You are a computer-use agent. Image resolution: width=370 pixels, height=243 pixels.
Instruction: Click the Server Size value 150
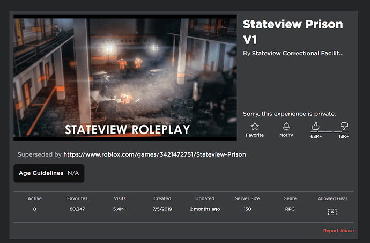pyautogui.click(x=247, y=209)
